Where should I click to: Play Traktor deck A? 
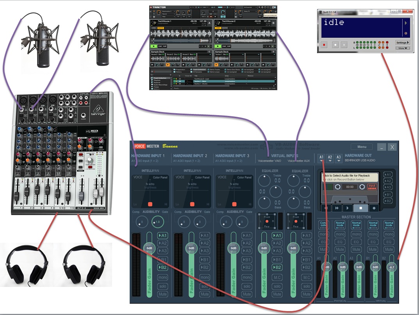(x=153, y=46)
